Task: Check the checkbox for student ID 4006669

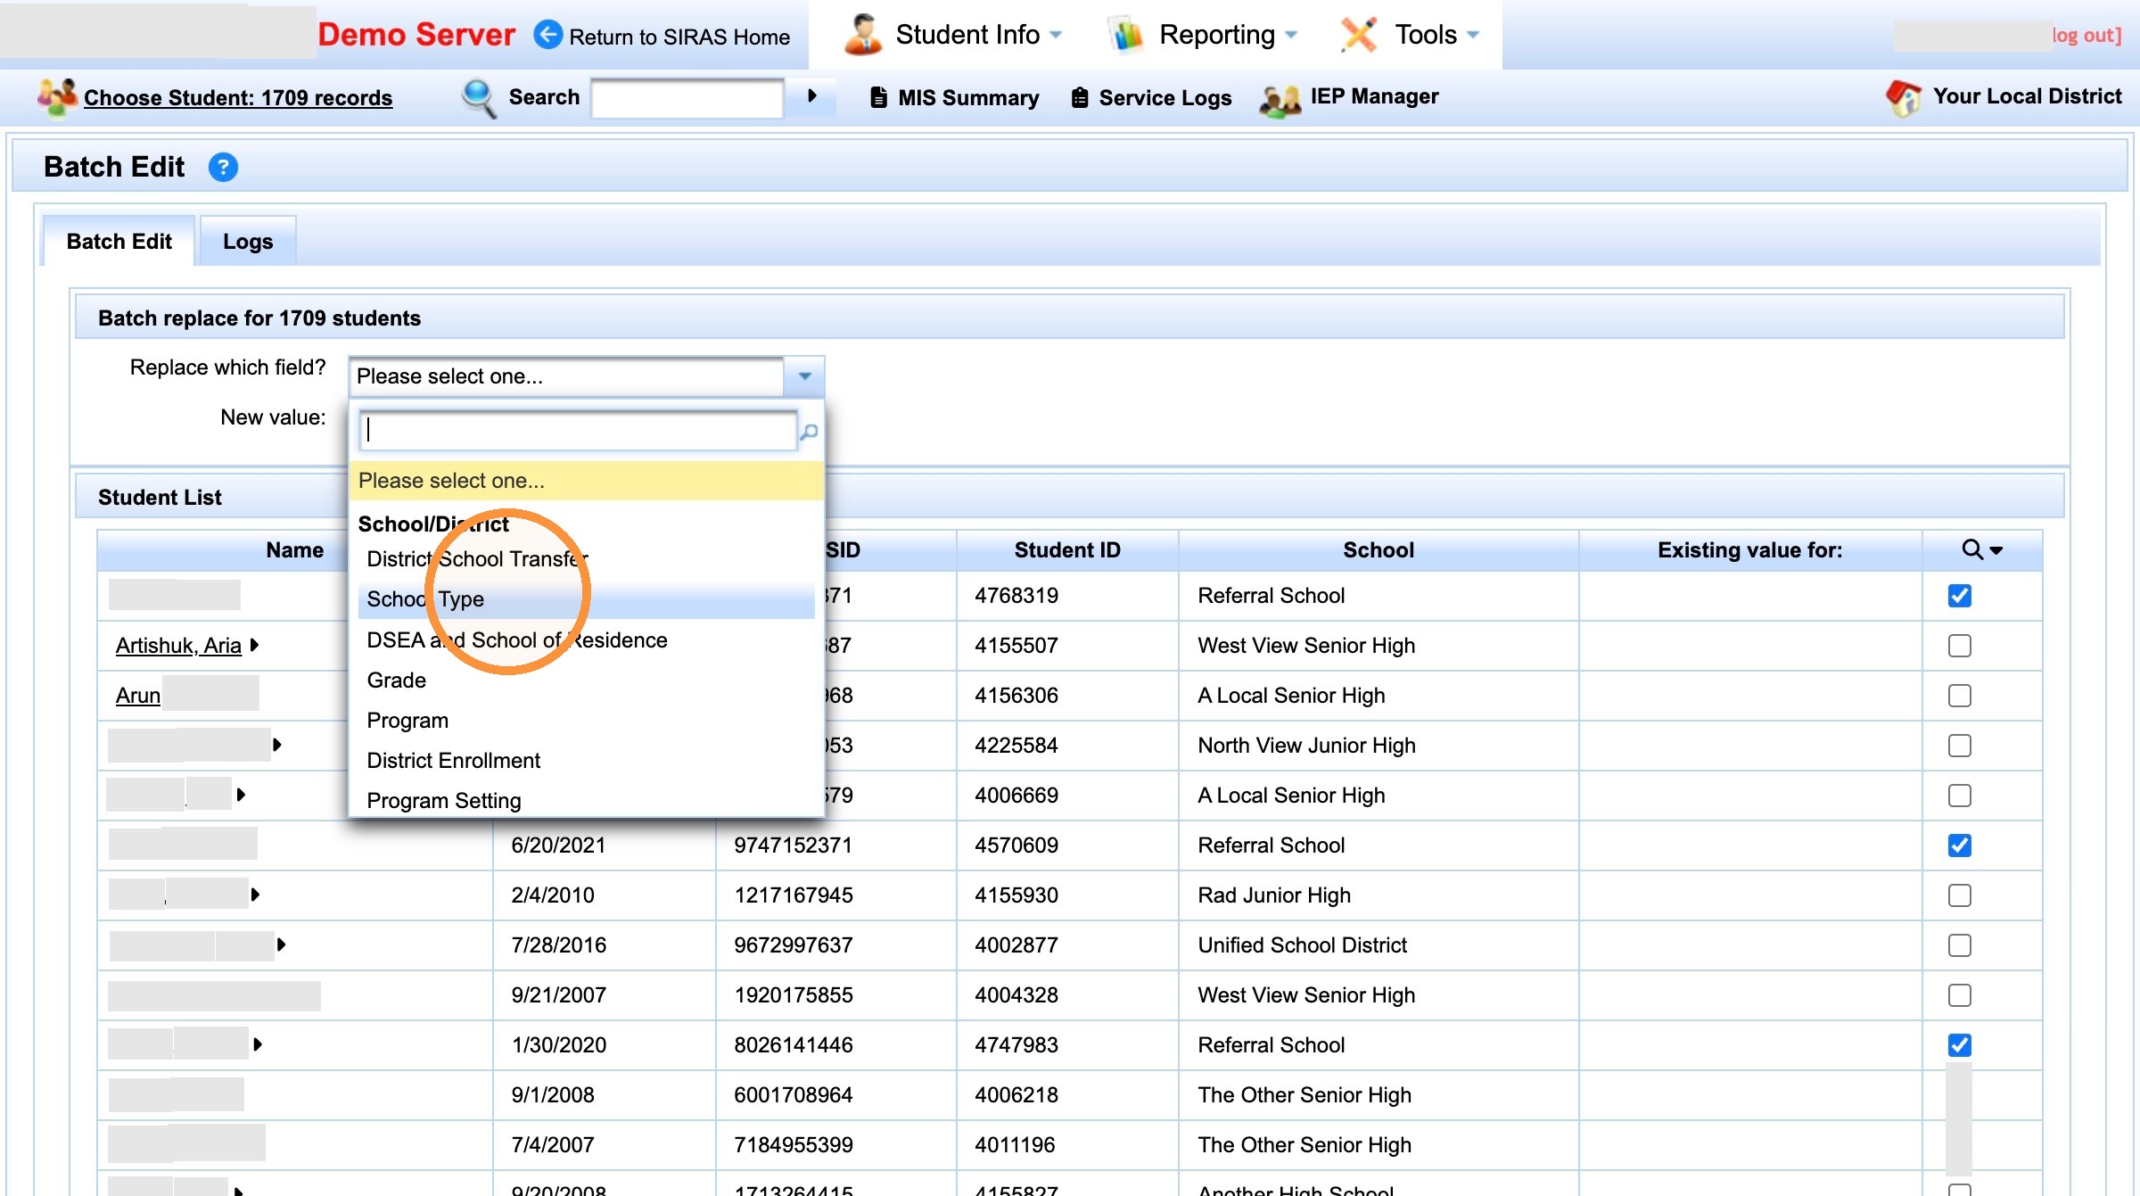Action: pos(1959,796)
